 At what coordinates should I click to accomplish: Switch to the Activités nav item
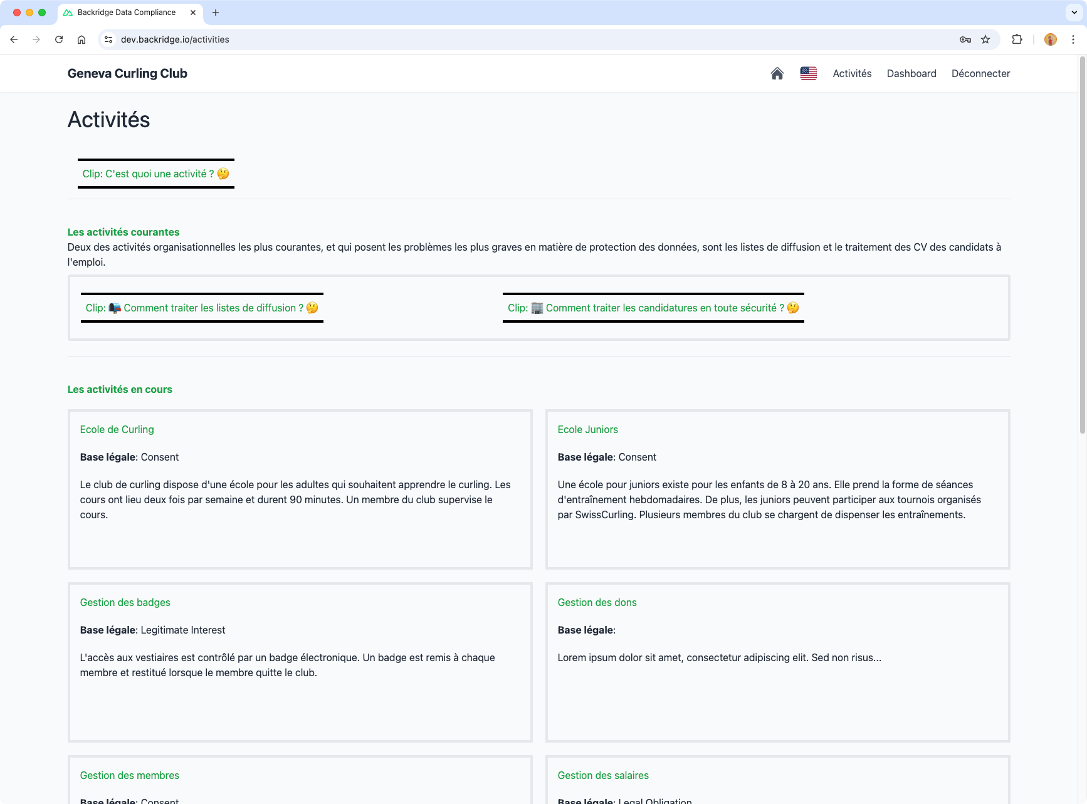pyautogui.click(x=851, y=73)
